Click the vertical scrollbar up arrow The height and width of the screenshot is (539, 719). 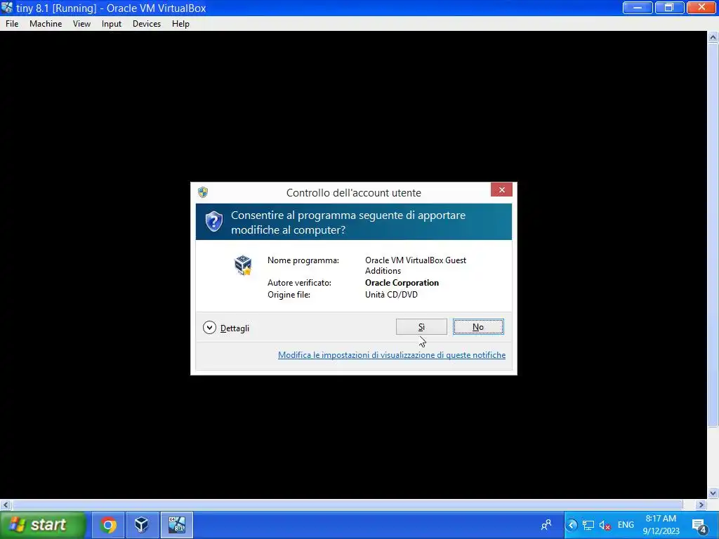tap(713, 37)
